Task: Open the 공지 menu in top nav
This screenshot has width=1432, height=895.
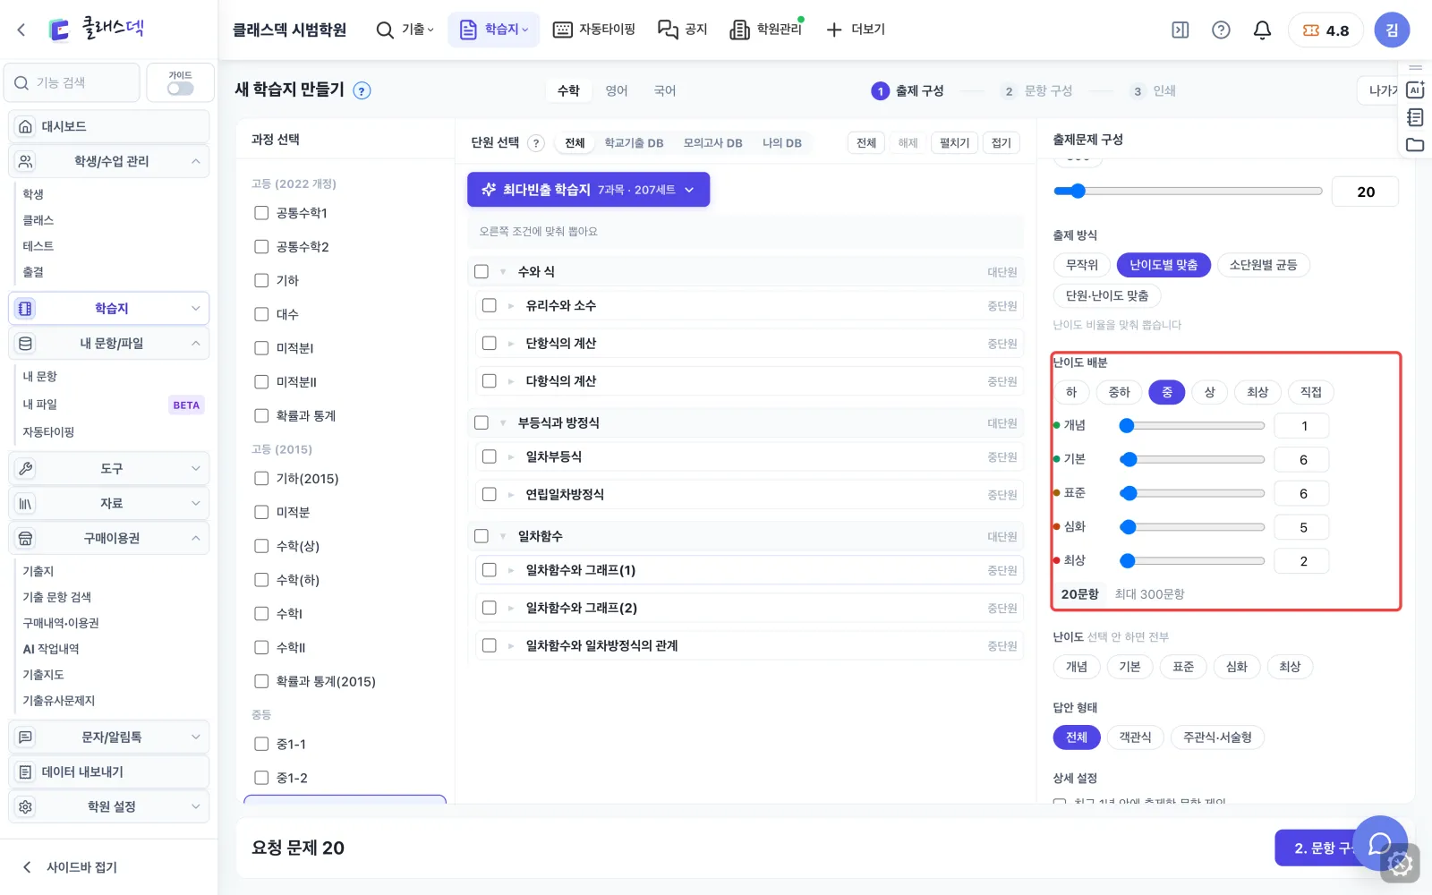Action: [682, 30]
